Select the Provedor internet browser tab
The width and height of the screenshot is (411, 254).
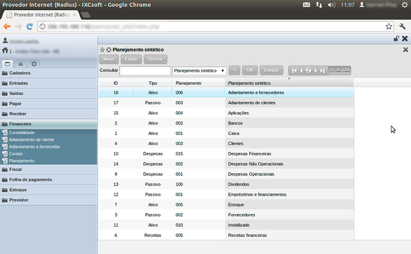coord(41,15)
